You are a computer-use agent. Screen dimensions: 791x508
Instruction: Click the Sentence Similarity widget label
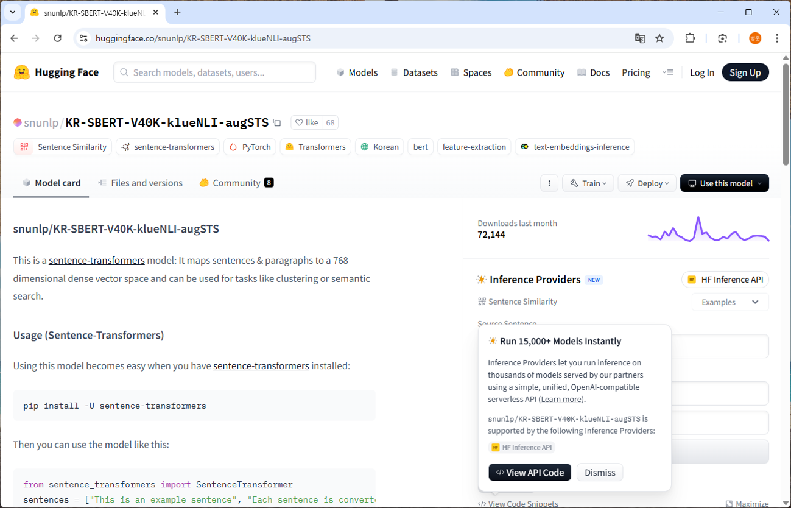[x=518, y=302]
